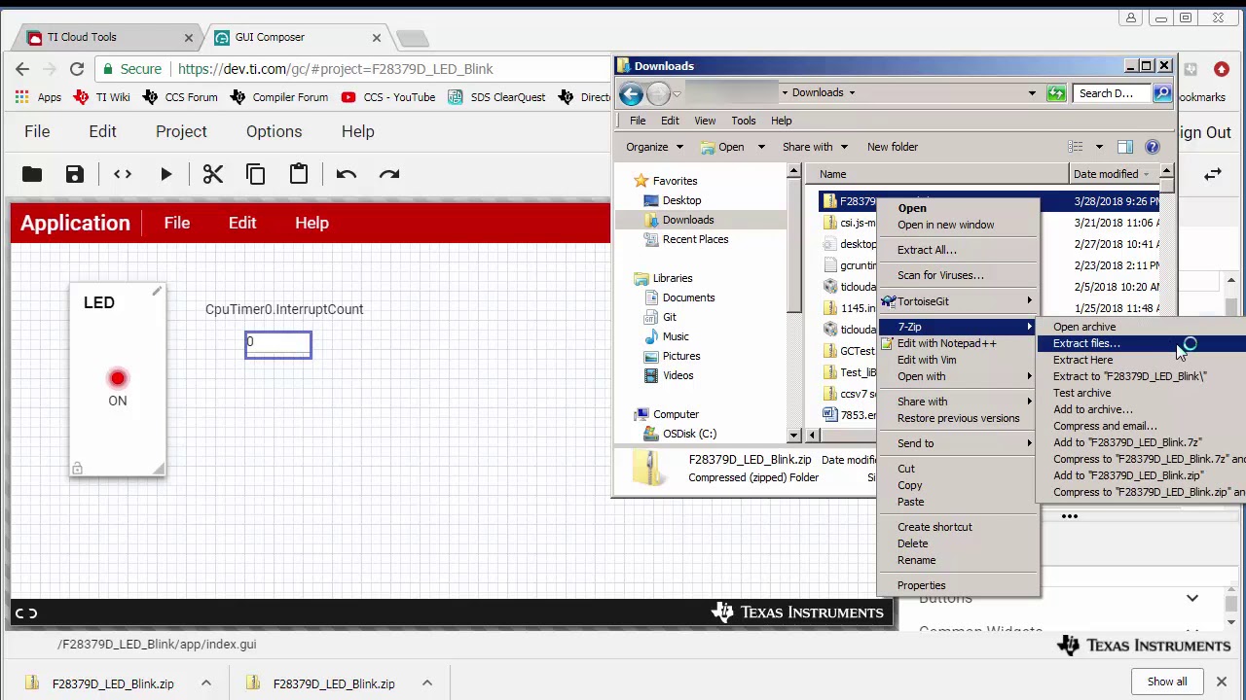
Task: Change view icon in Explorer toolbar
Action: pyautogui.click(x=1076, y=147)
